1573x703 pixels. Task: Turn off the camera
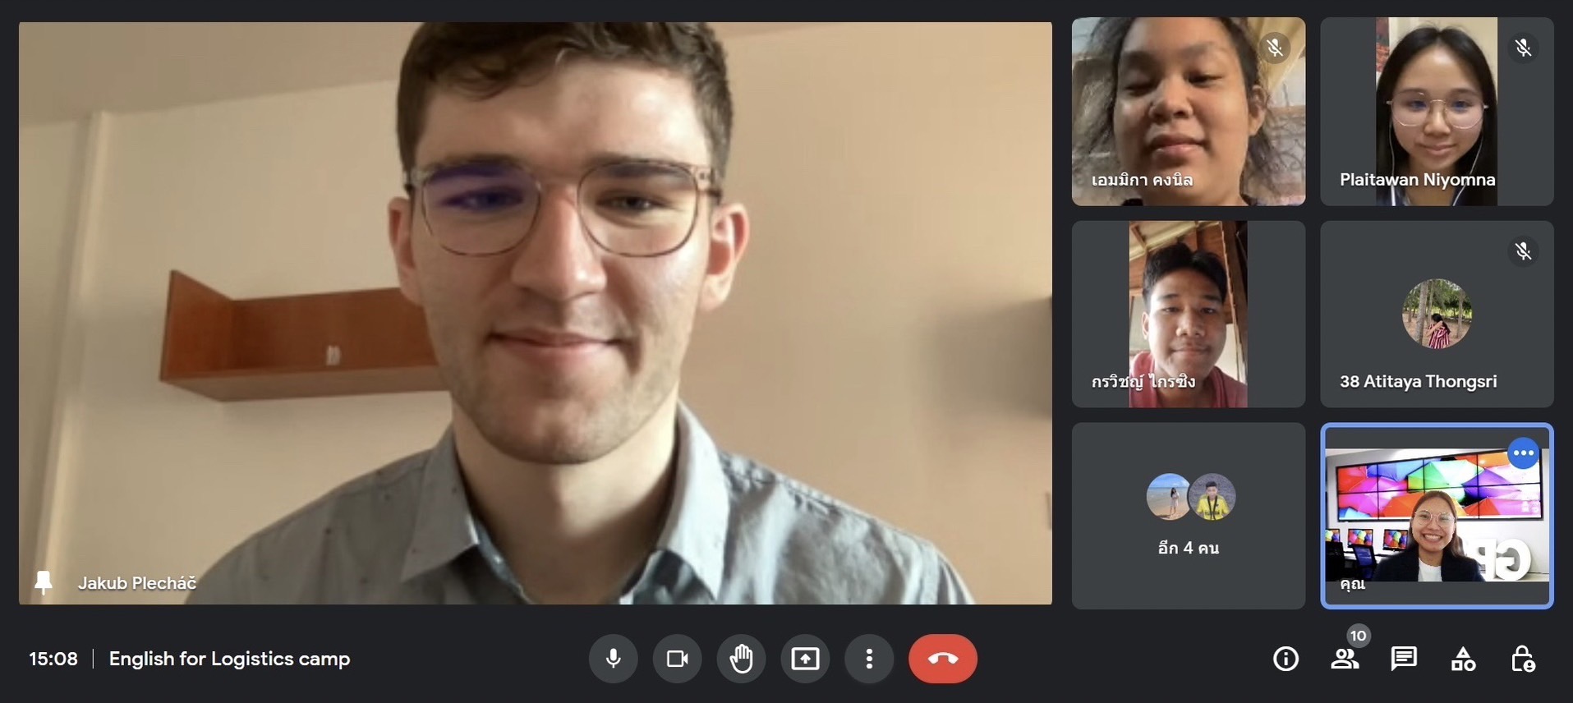tap(677, 659)
